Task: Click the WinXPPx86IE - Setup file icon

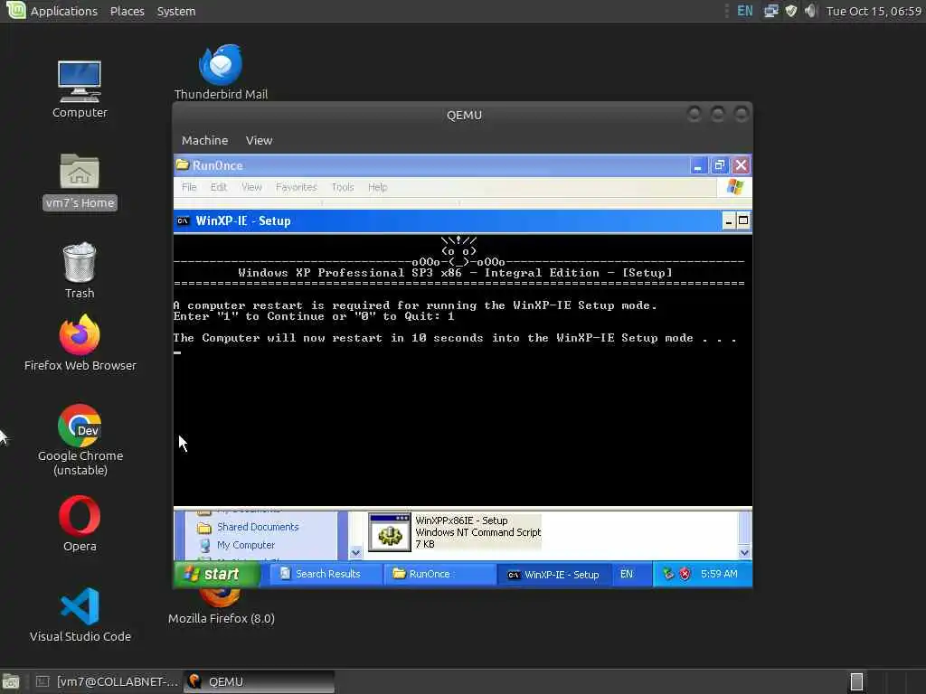Action: coord(389,532)
